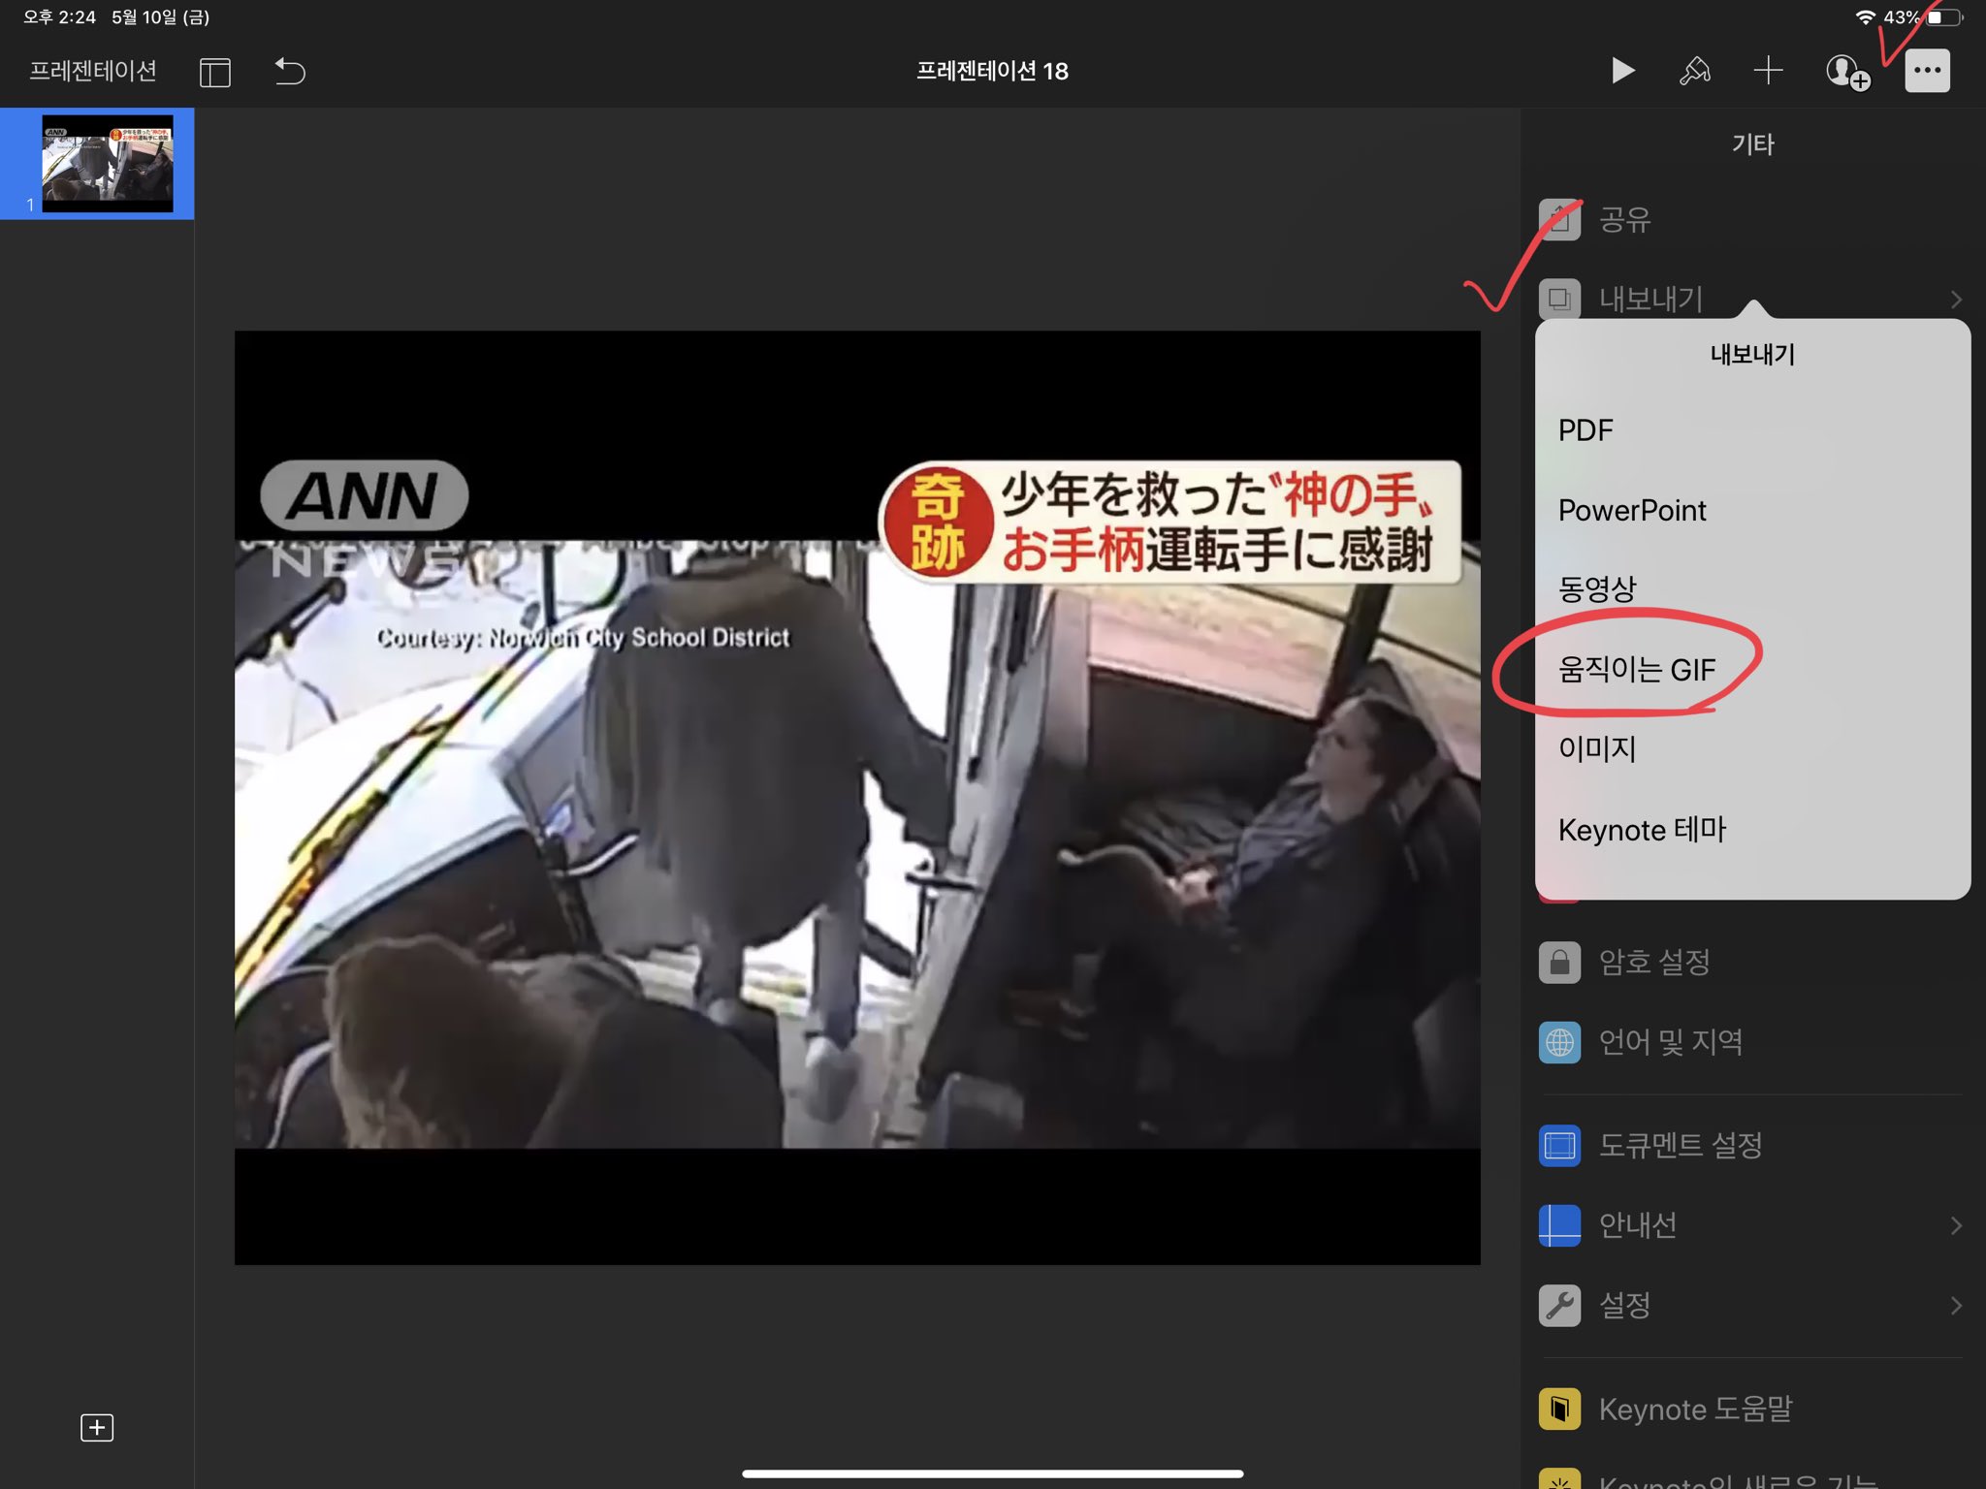The width and height of the screenshot is (1986, 1489).
Task: Tap the Add slide button
Action: pyautogui.click(x=97, y=1427)
